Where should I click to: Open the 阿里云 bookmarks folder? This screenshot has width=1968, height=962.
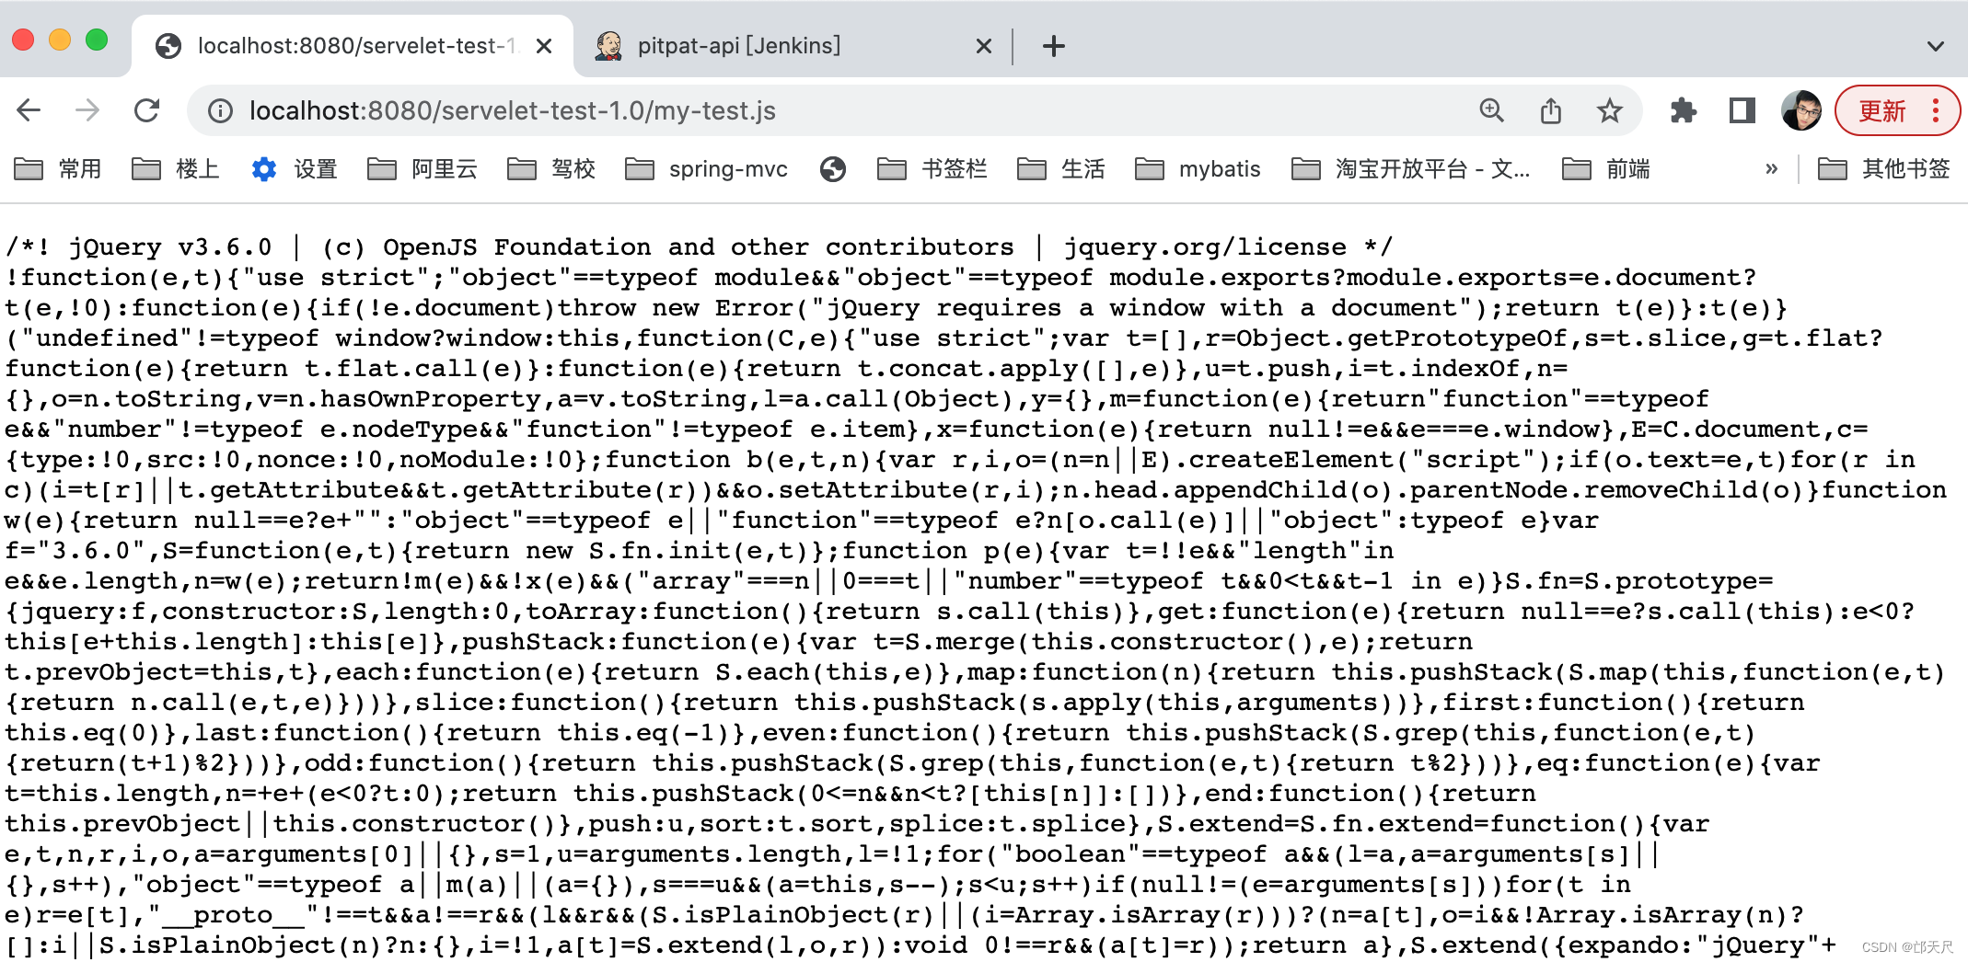[x=423, y=169]
